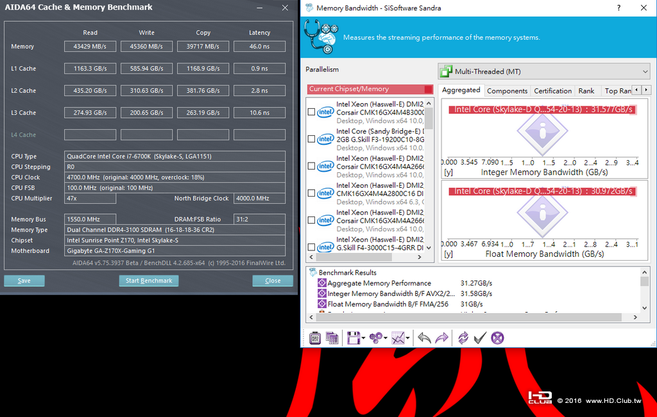
Task: Click the reference list horizontal scrollbar thumb
Action: [354, 258]
